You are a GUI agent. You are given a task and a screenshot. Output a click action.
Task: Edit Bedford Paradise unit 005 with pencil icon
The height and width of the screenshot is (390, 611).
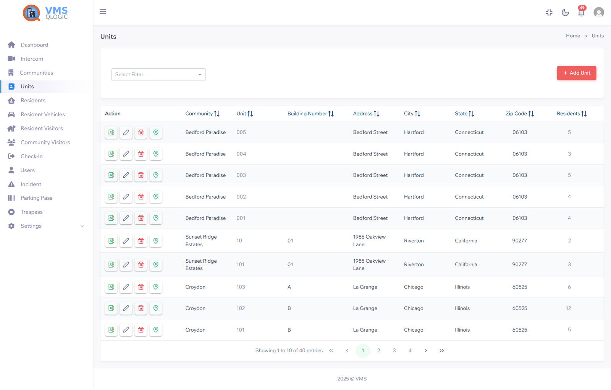pos(126,132)
